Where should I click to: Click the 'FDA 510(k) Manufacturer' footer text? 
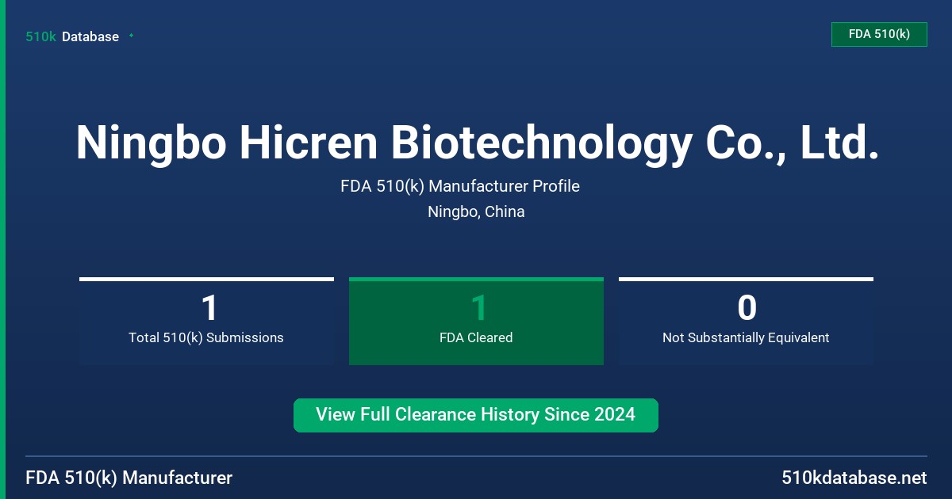[x=129, y=478]
